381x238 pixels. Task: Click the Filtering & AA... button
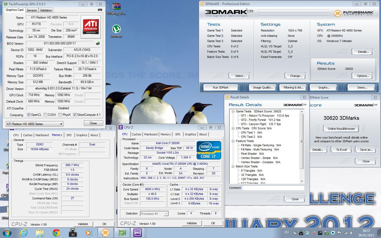293,88
